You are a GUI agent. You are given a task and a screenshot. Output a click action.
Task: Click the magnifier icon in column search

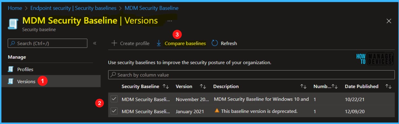point(113,75)
